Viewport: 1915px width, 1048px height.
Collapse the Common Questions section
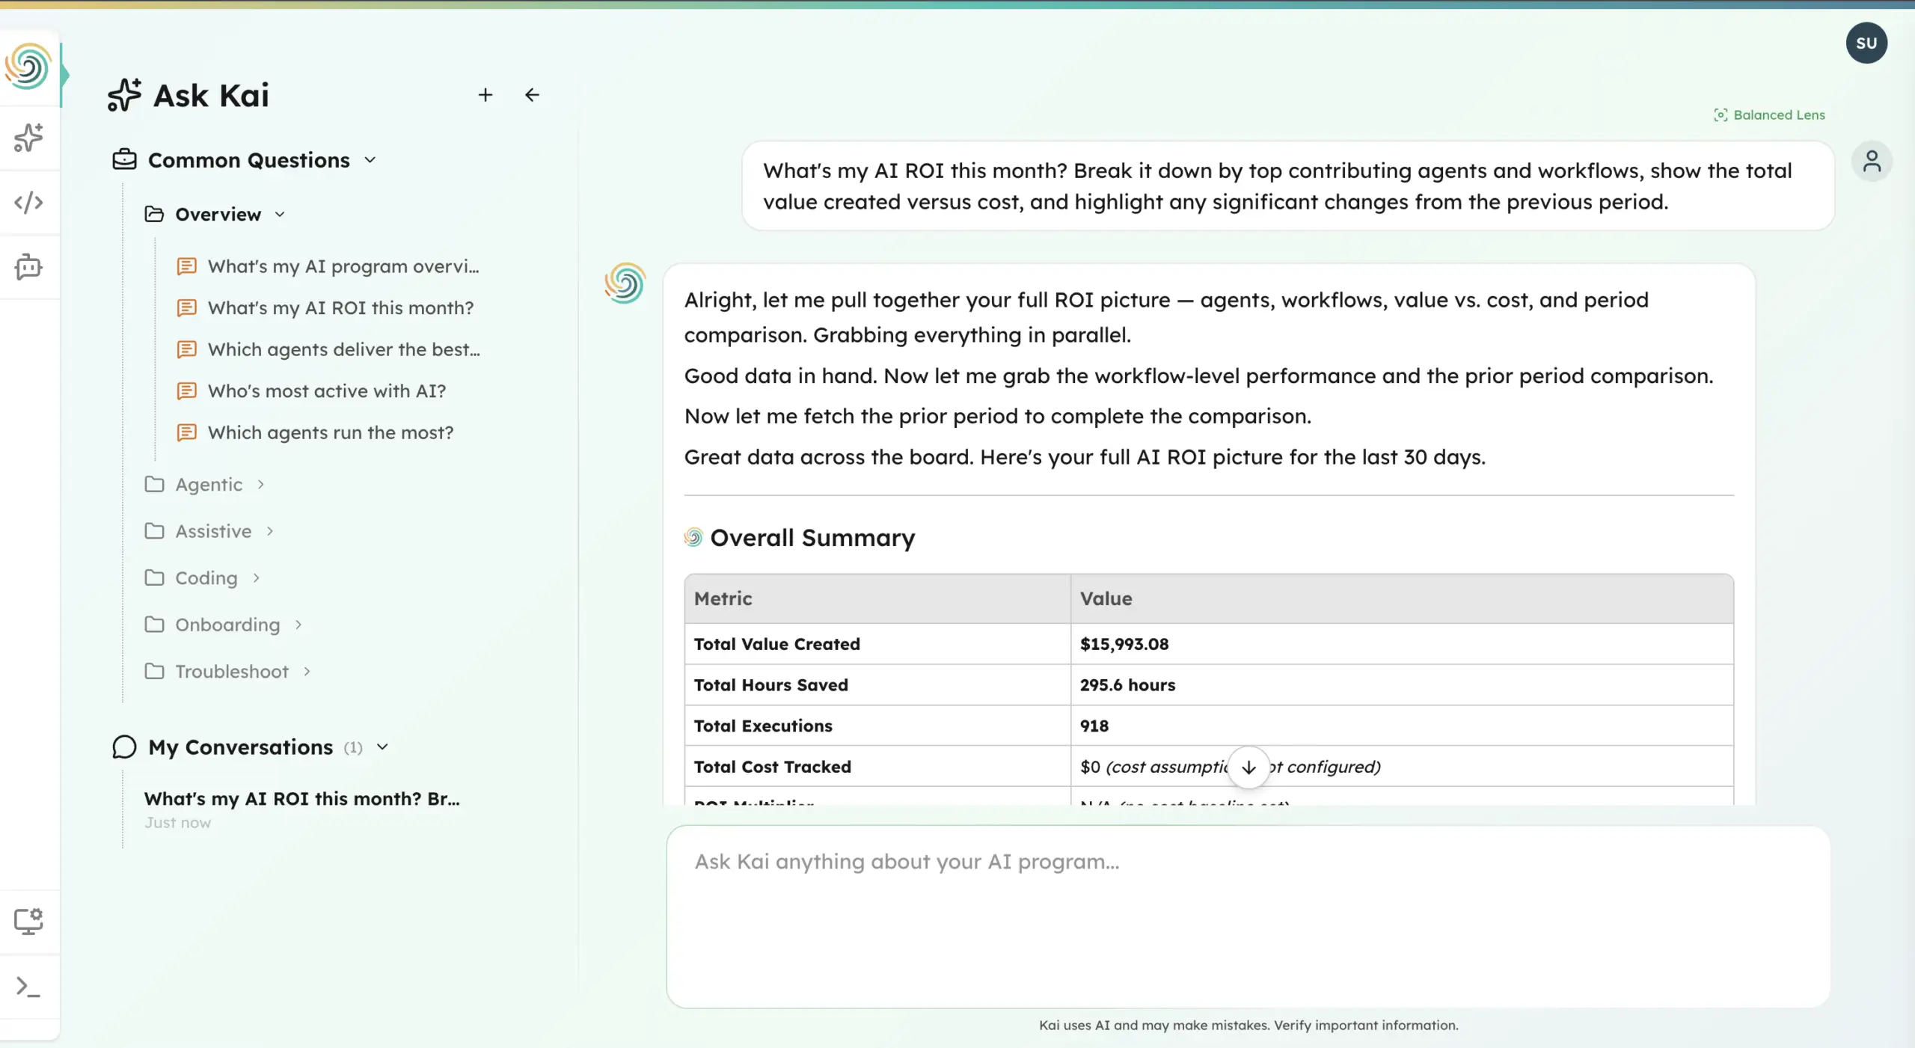point(372,160)
